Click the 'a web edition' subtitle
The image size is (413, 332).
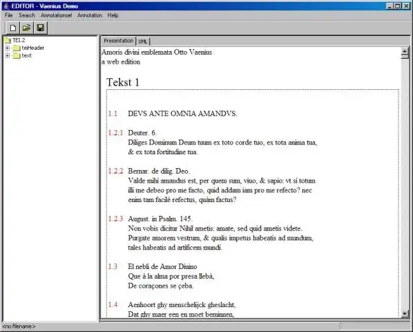coord(121,62)
